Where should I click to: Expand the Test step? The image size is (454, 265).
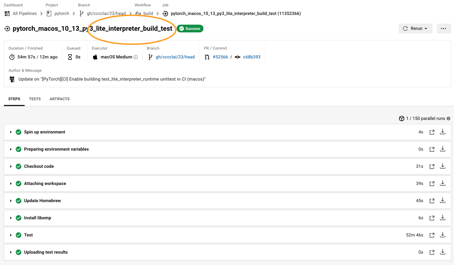pos(11,235)
